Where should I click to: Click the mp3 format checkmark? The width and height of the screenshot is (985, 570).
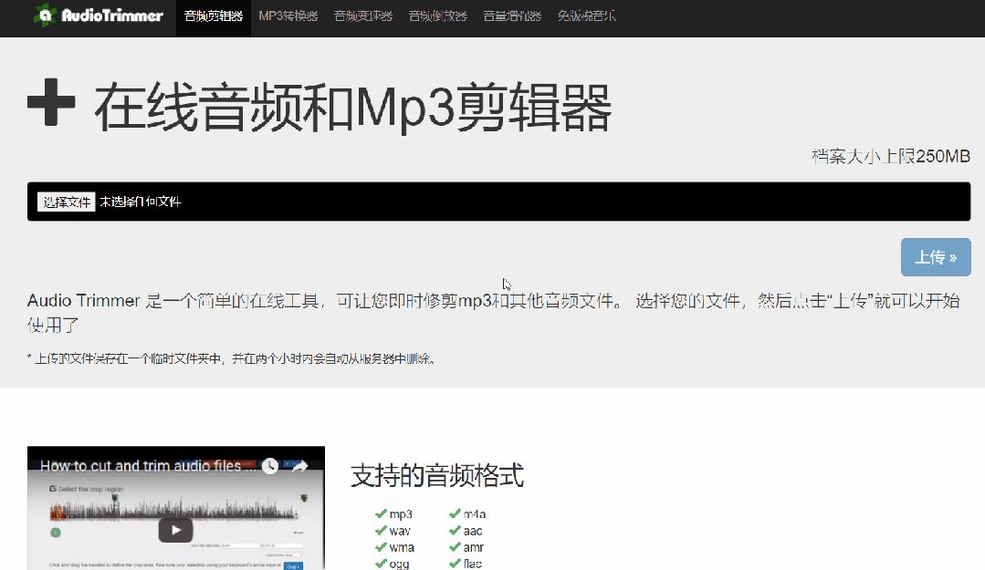pos(381,513)
